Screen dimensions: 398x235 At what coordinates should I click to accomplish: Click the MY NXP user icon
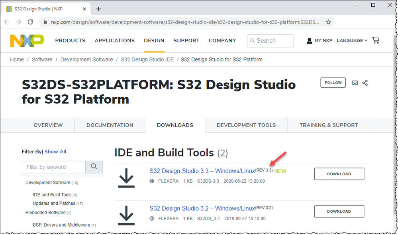[x=309, y=41]
